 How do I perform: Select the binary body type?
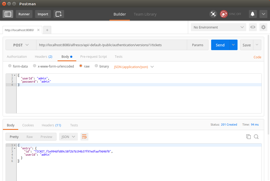(x=96, y=66)
